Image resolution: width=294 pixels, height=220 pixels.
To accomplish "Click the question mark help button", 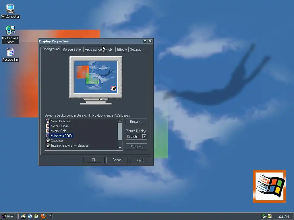I will [145, 41].
